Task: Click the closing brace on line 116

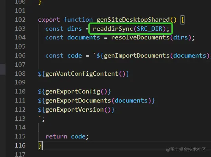Action: tap(40, 146)
